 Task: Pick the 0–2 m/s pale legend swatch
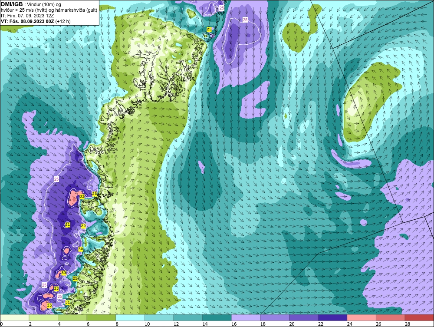click(x=14, y=317)
